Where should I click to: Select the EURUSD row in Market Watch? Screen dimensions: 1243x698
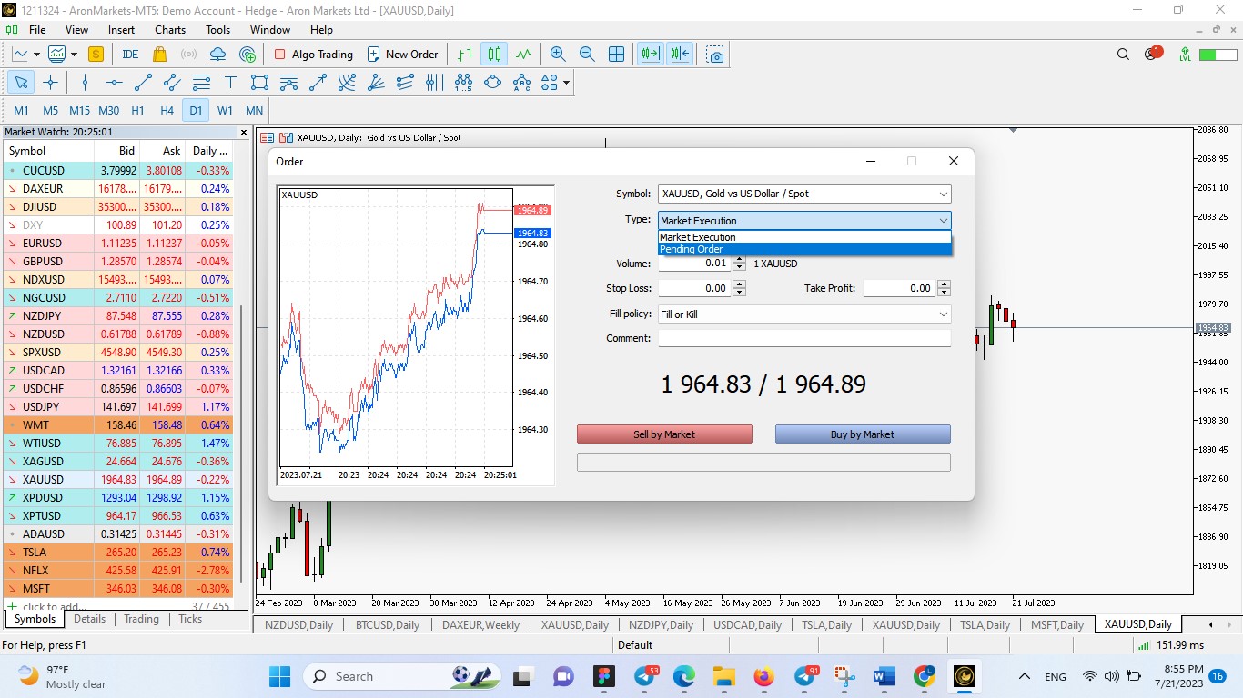click(x=118, y=243)
